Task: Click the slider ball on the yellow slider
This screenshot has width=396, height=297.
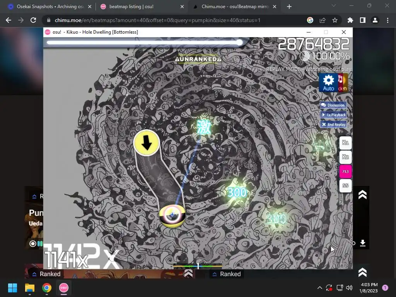Action: click(x=172, y=215)
